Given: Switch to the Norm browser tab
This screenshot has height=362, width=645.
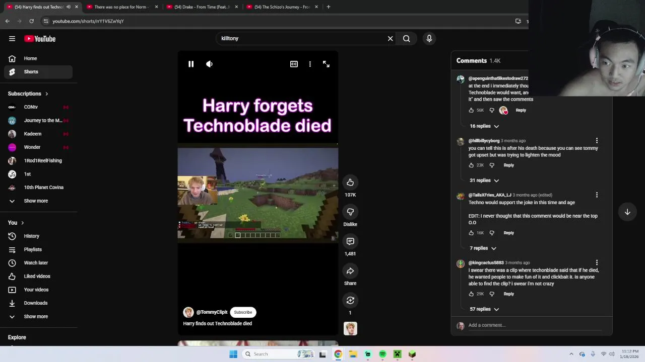Looking at the screenshot, I should [121, 7].
